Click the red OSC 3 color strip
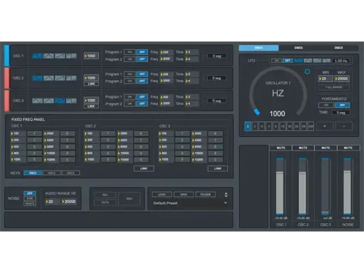Screen dimensions: 364x273 pos(7,101)
